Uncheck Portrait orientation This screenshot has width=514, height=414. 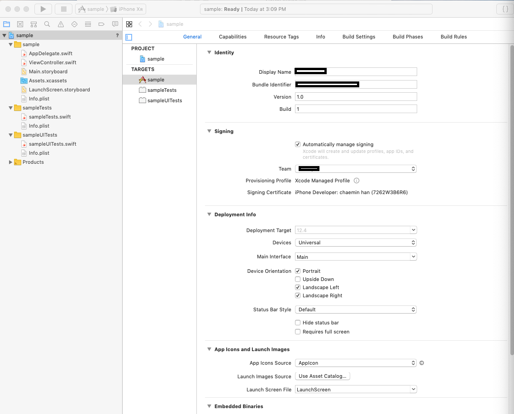tap(298, 271)
